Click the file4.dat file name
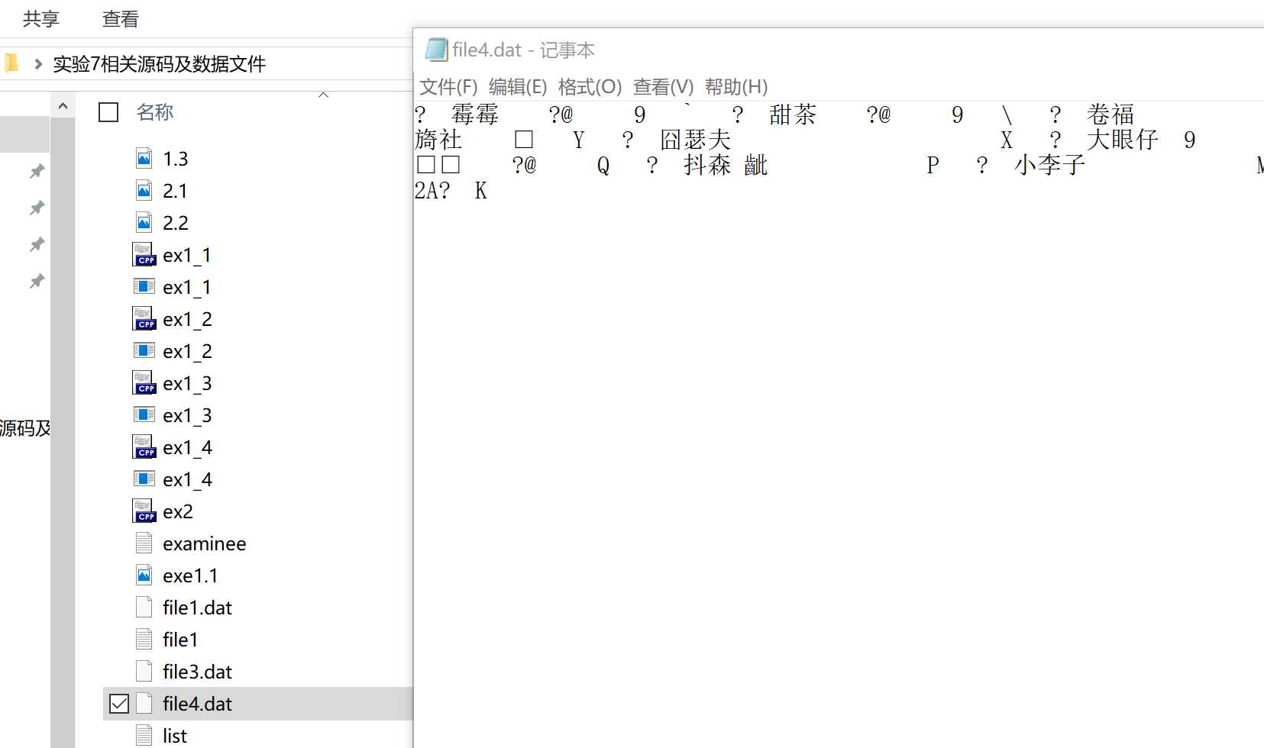The image size is (1264, 748). pos(197,704)
